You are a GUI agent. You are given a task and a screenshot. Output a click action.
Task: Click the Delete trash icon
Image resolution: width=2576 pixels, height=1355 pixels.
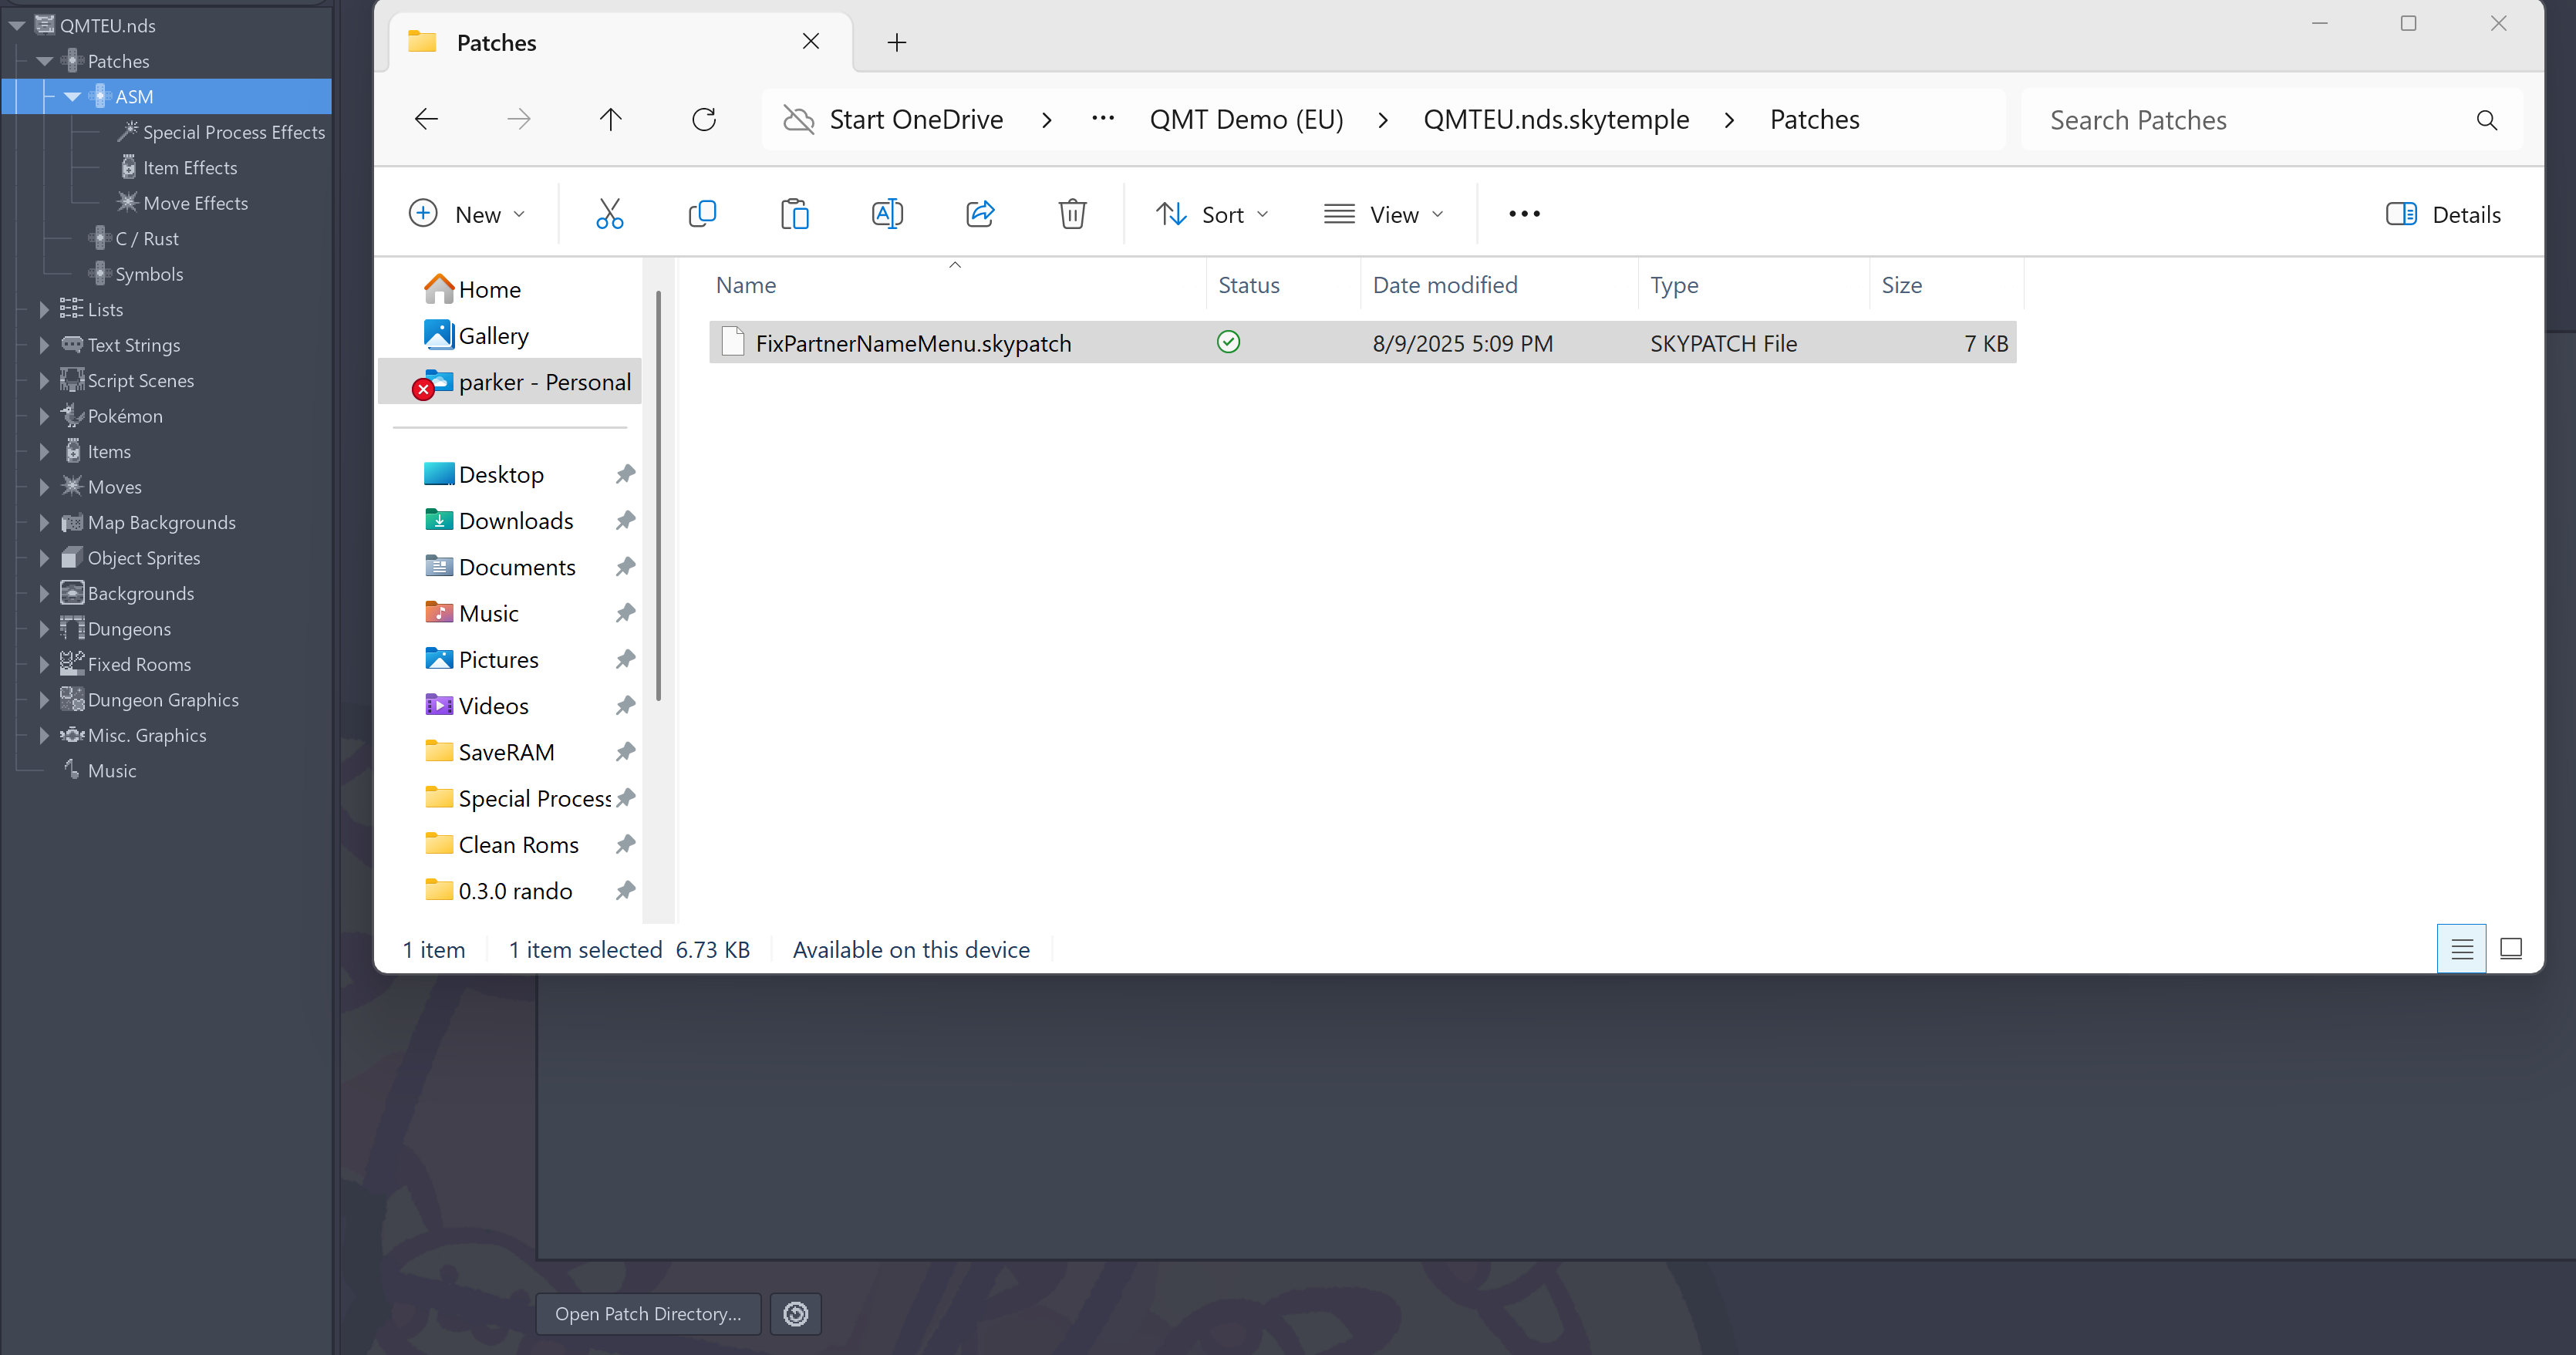pos(1072,214)
